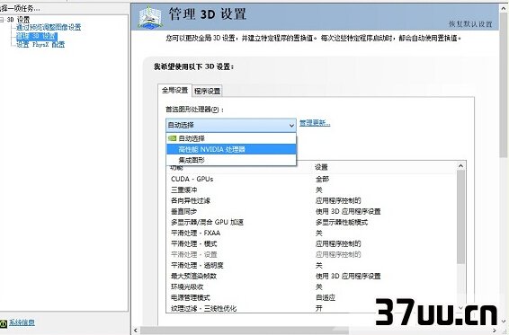The image size is (509, 335).
Task: Select 平滑处理 - FXAA row
Action: (x=312, y=233)
